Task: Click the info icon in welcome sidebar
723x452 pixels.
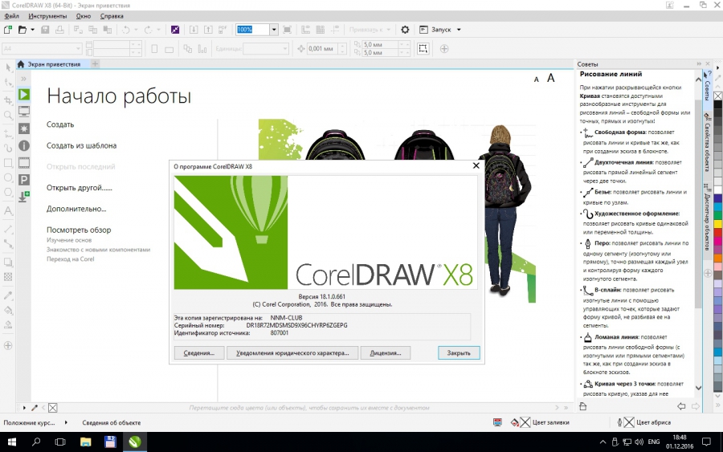Action: coord(24,145)
